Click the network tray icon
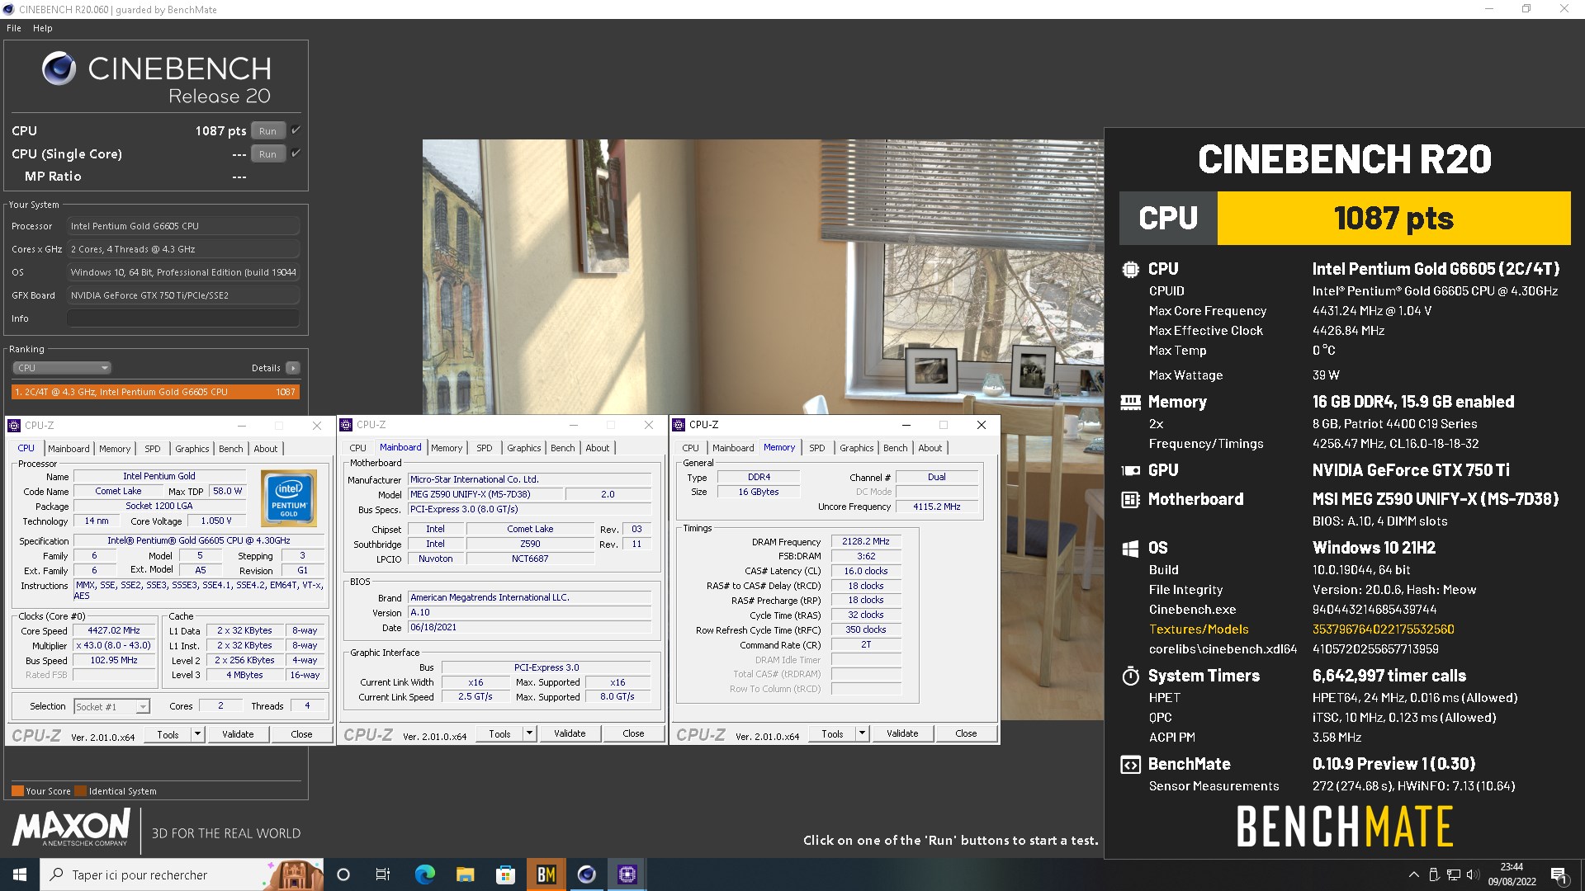Viewport: 1585px width, 891px height. [1453, 874]
